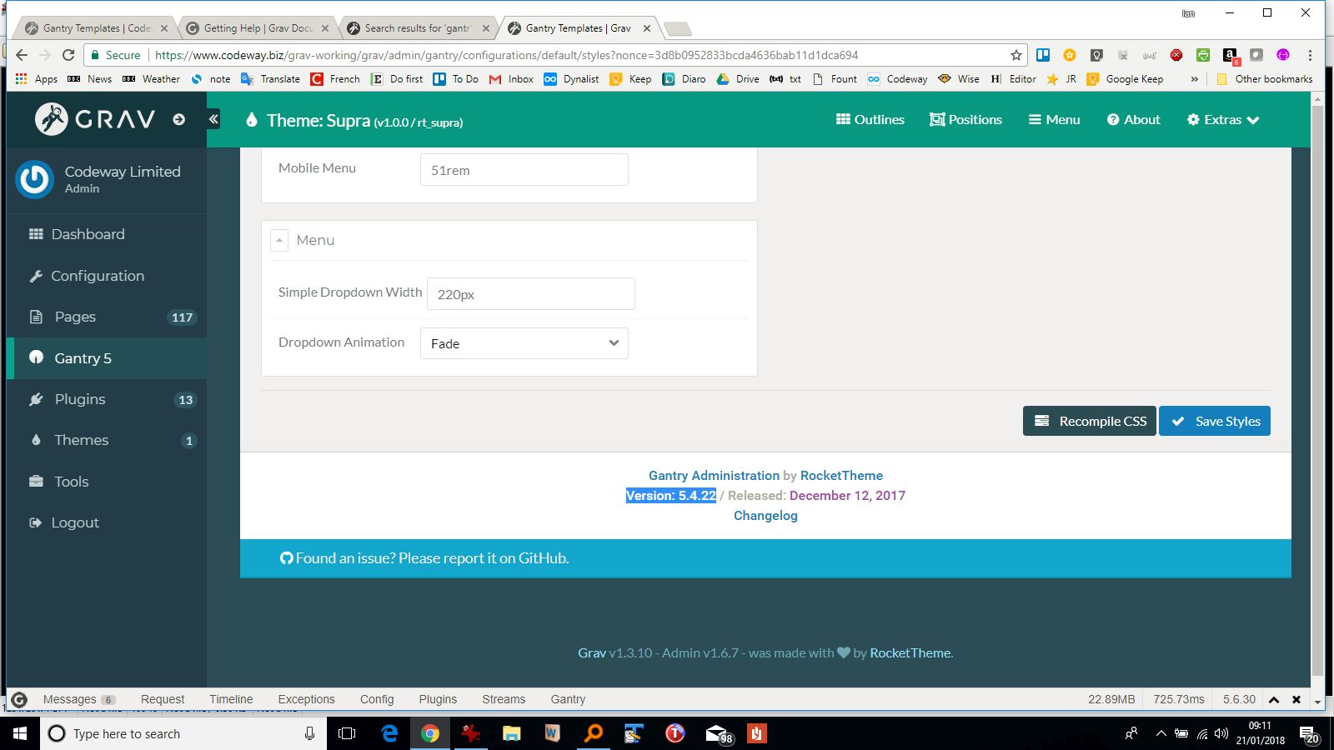This screenshot has width=1334, height=750.
Task: Minimize the debug bar with the up arrow
Action: 1274,699
